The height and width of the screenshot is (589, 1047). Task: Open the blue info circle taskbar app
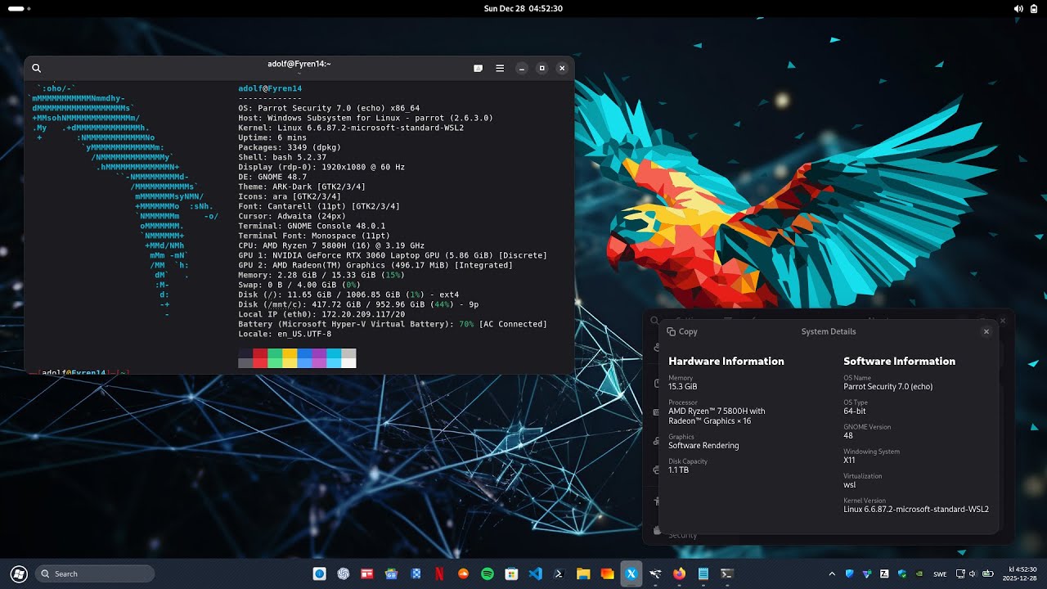pos(320,573)
